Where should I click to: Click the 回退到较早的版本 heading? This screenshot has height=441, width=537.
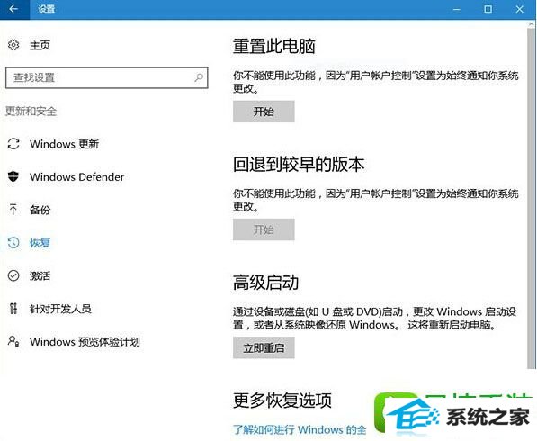click(299, 164)
